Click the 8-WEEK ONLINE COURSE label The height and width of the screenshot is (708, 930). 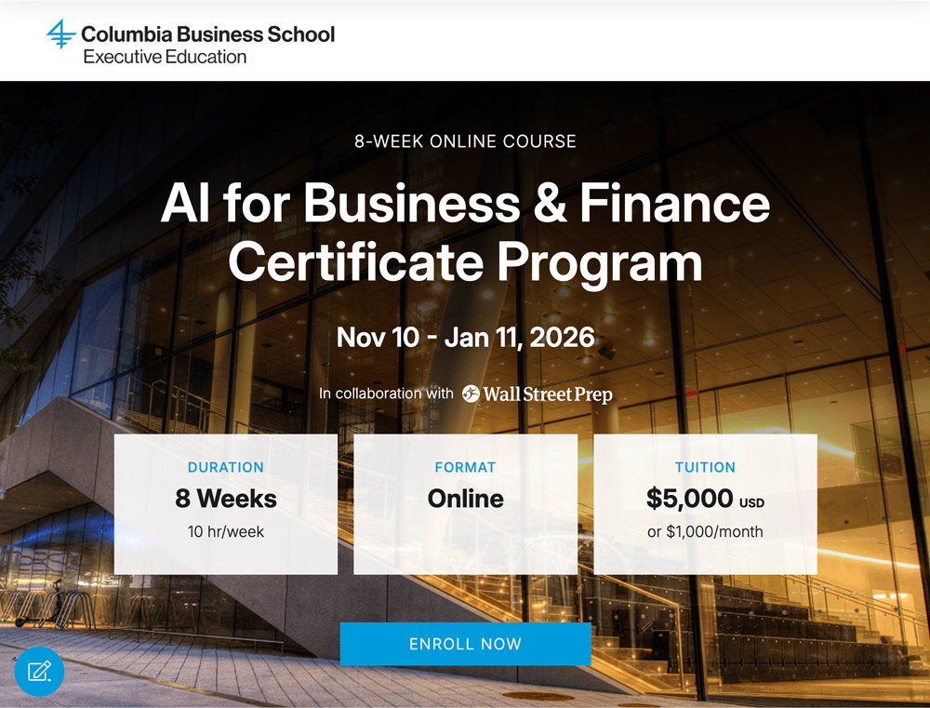(x=465, y=141)
